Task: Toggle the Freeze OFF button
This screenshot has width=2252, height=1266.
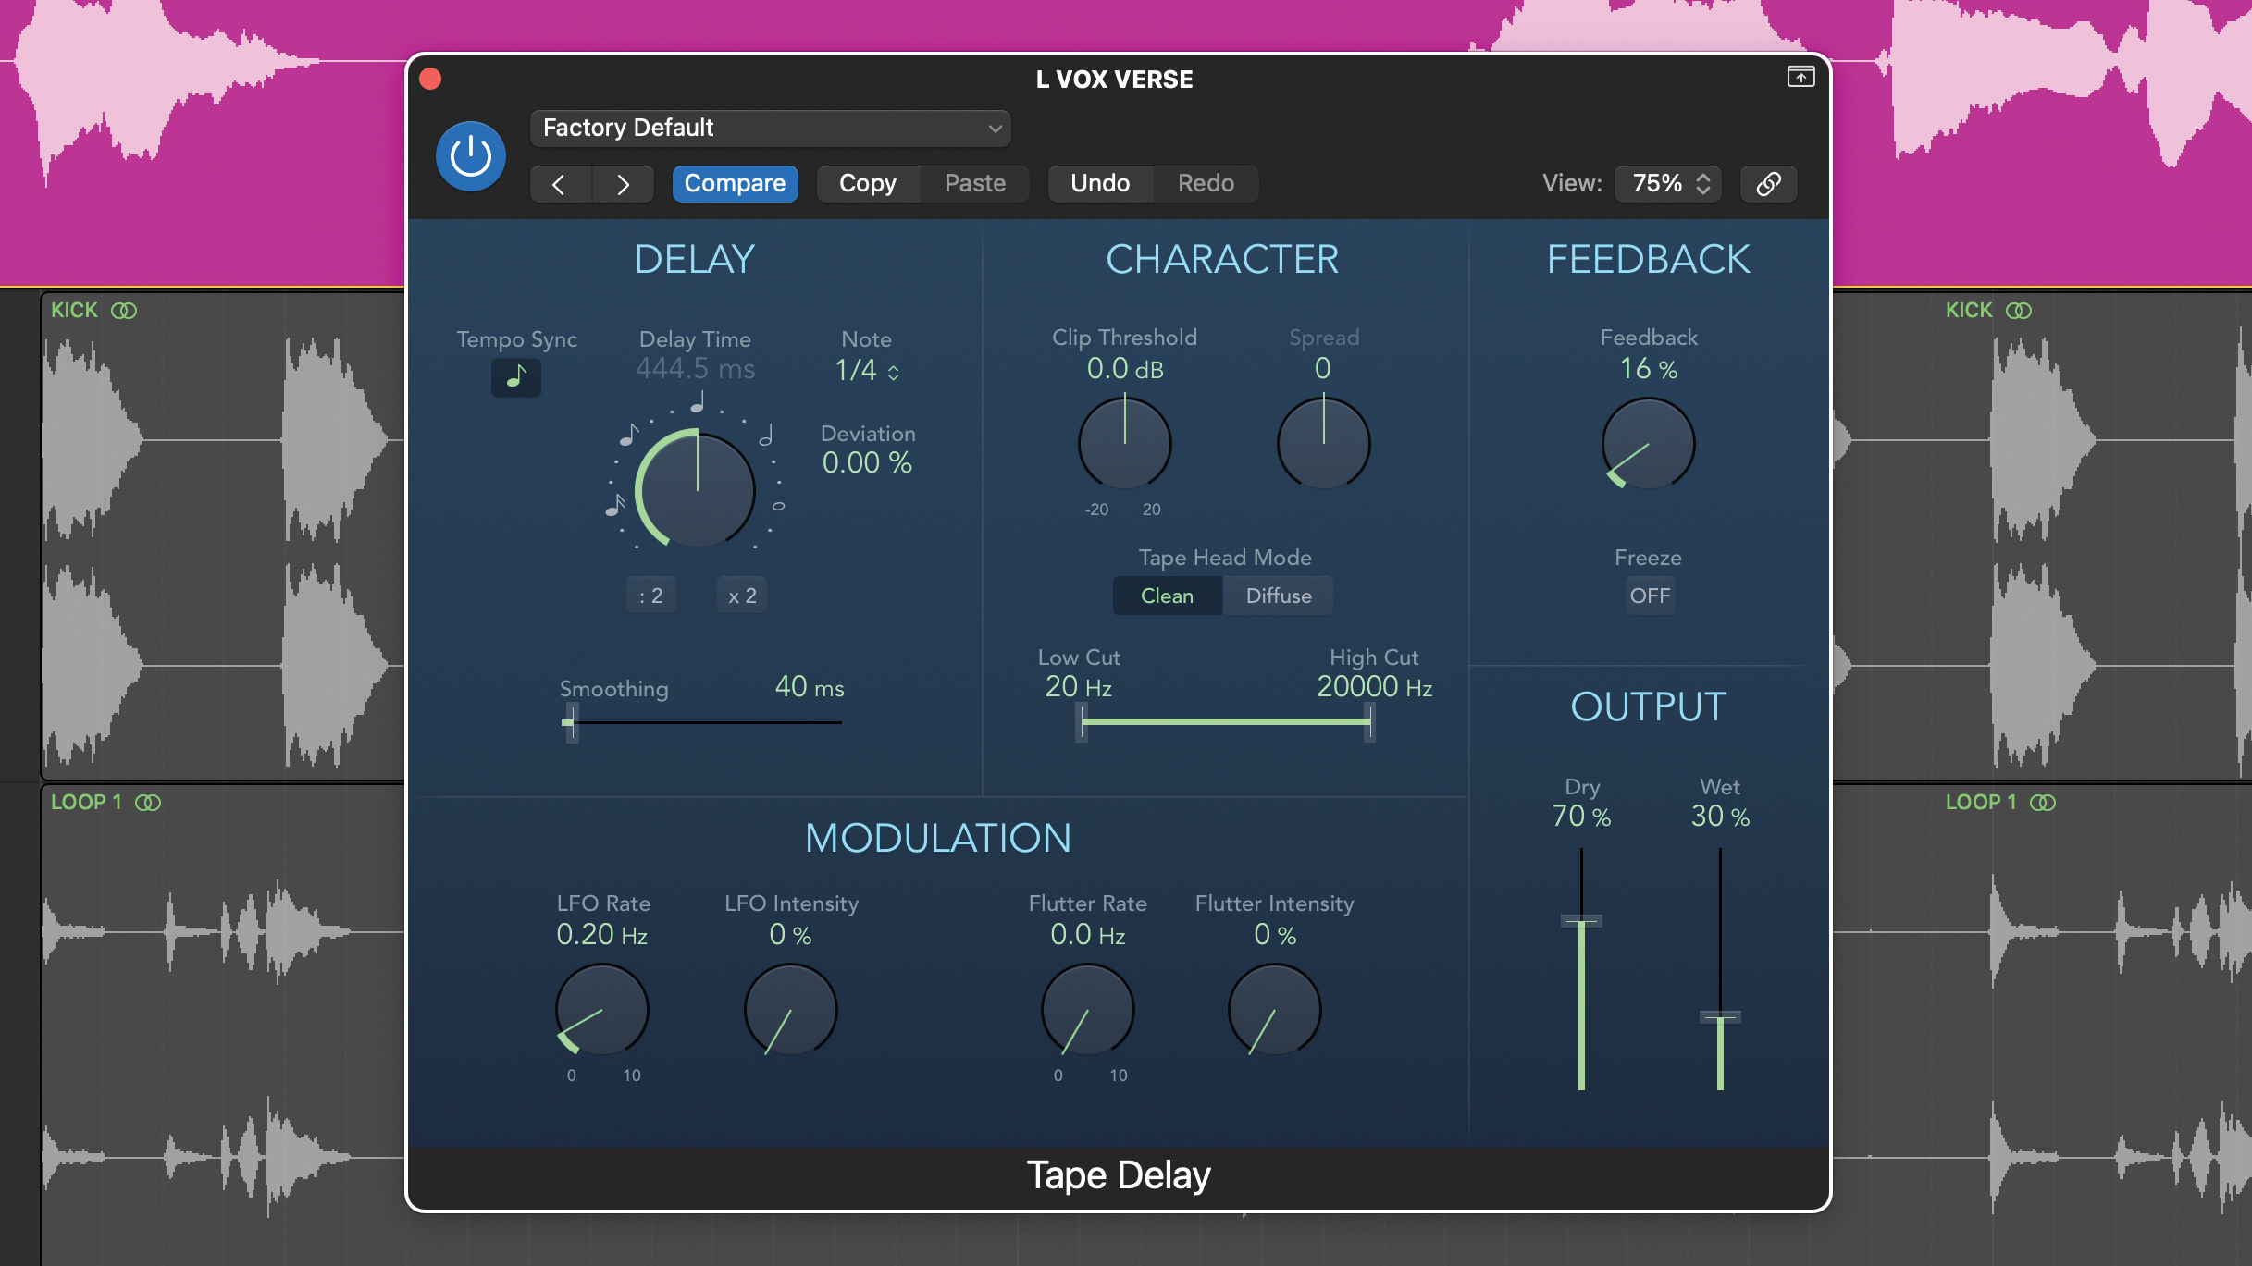Action: click(x=1647, y=596)
